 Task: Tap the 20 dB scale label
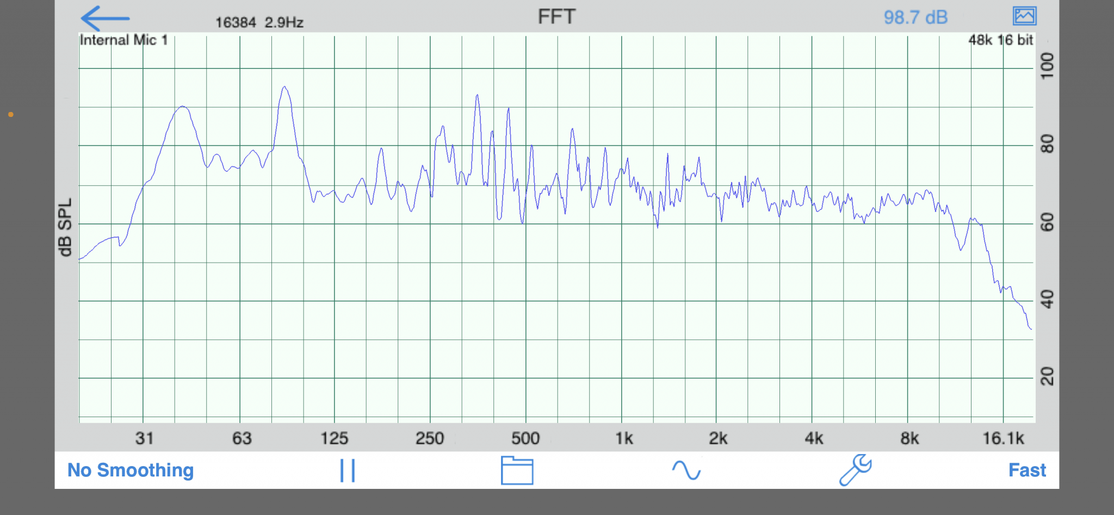point(1047,376)
